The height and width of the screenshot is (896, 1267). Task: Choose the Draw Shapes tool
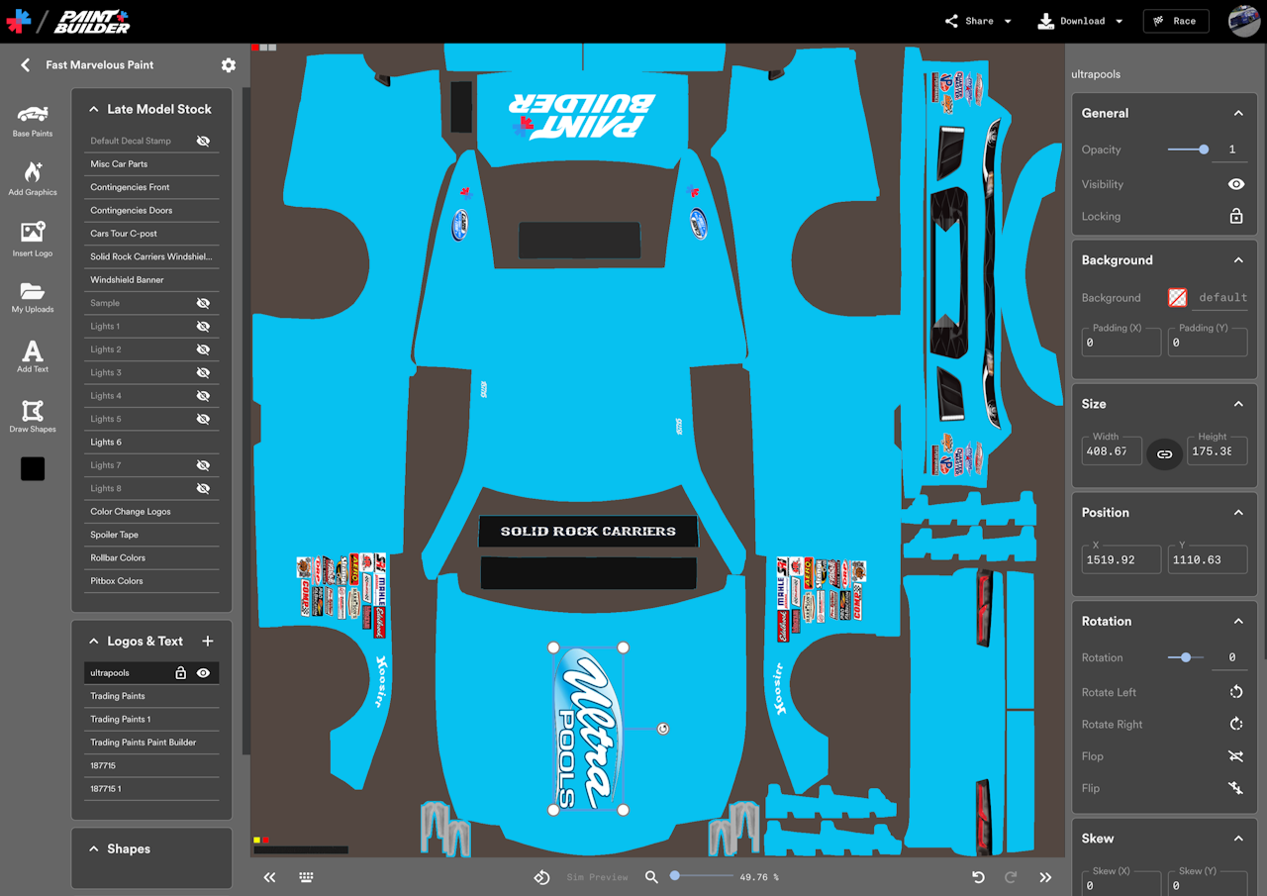pos(33,416)
